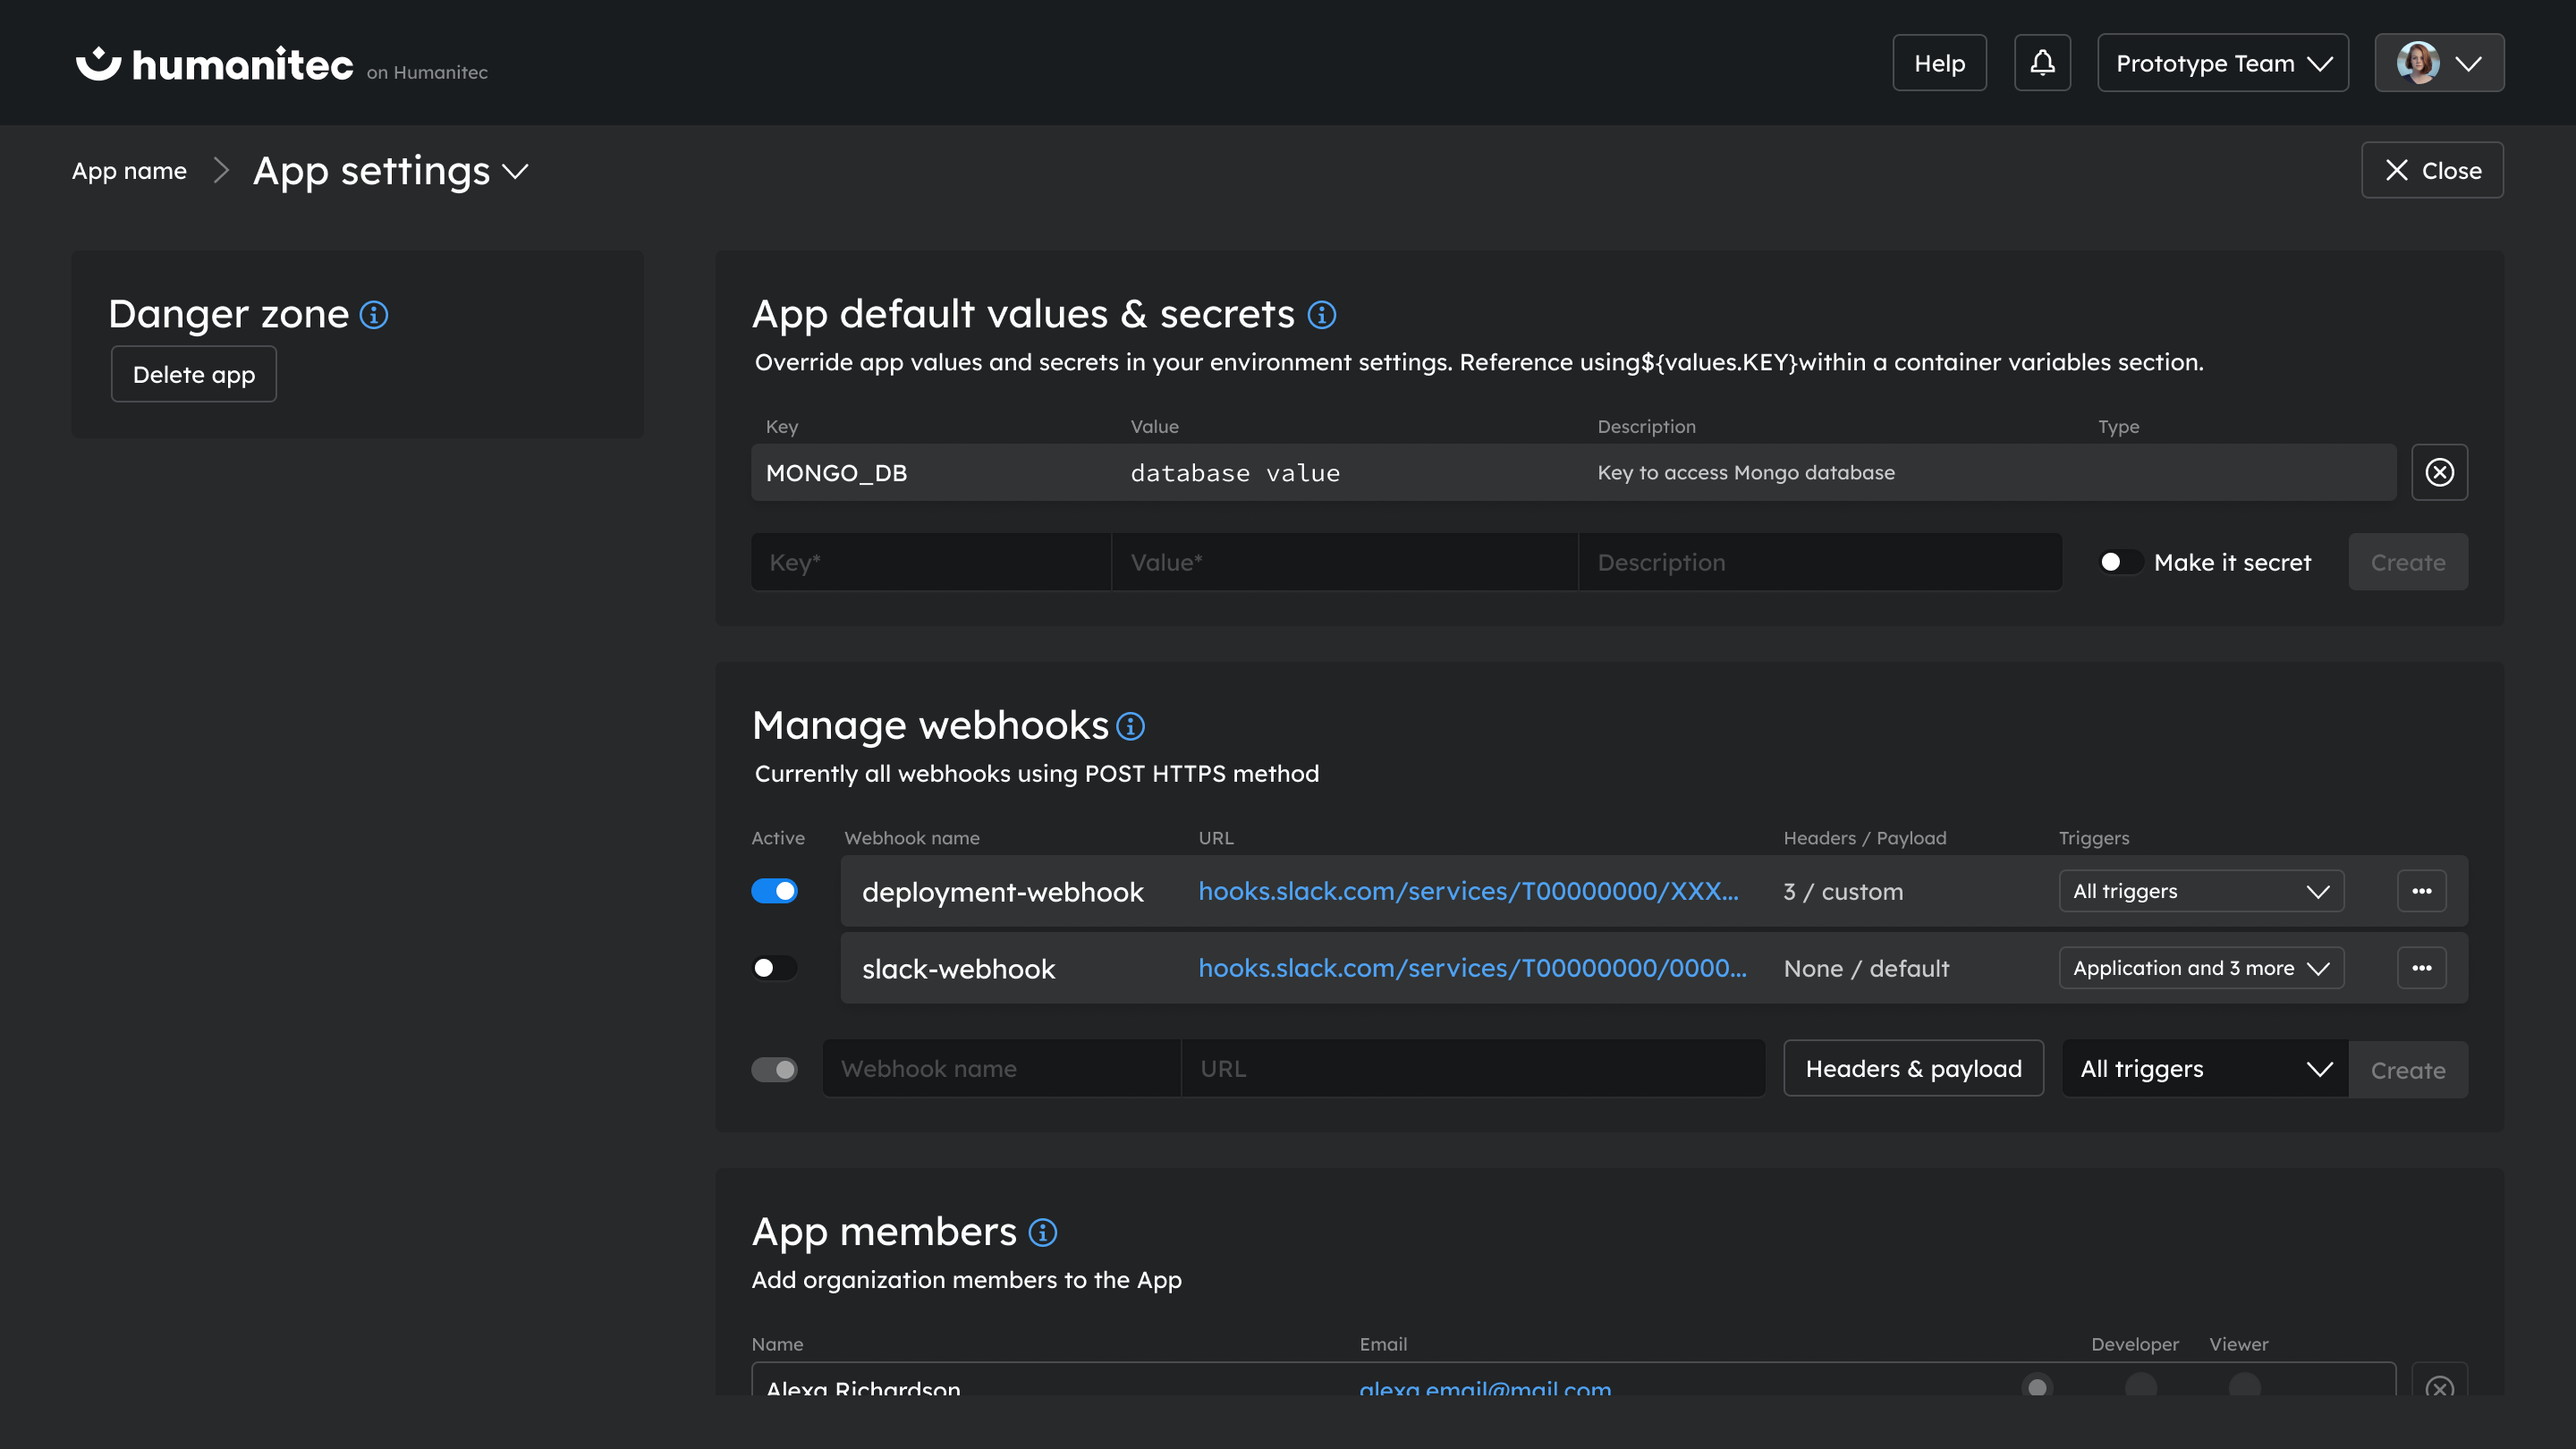Disable the deployment-webhook active toggle
This screenshot has width=2576, height=1449.
tap(774, 890)
